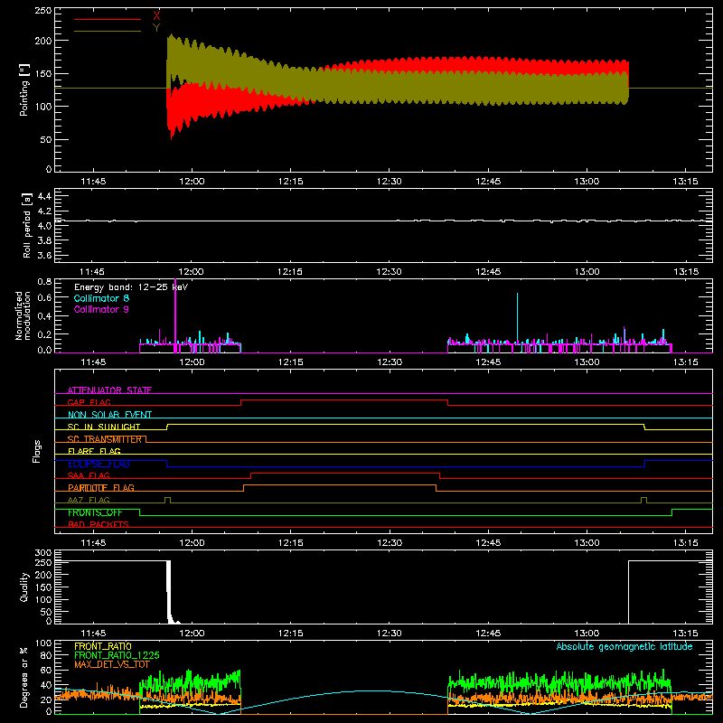Click the 13:15 tick under modulation plot
This screenshot has height=723, width=723.
coord(686,362)
